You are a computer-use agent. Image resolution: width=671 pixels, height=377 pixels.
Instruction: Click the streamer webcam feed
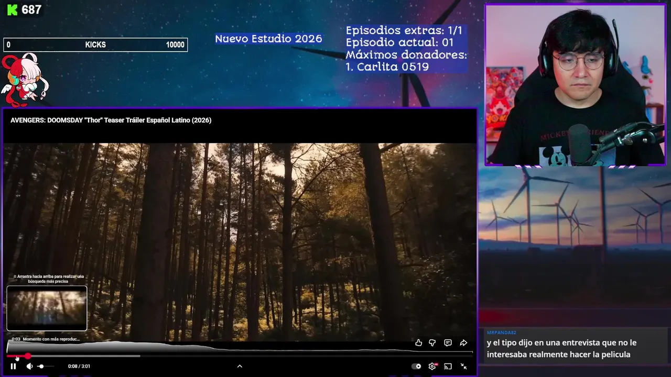(x=576, y=85)
